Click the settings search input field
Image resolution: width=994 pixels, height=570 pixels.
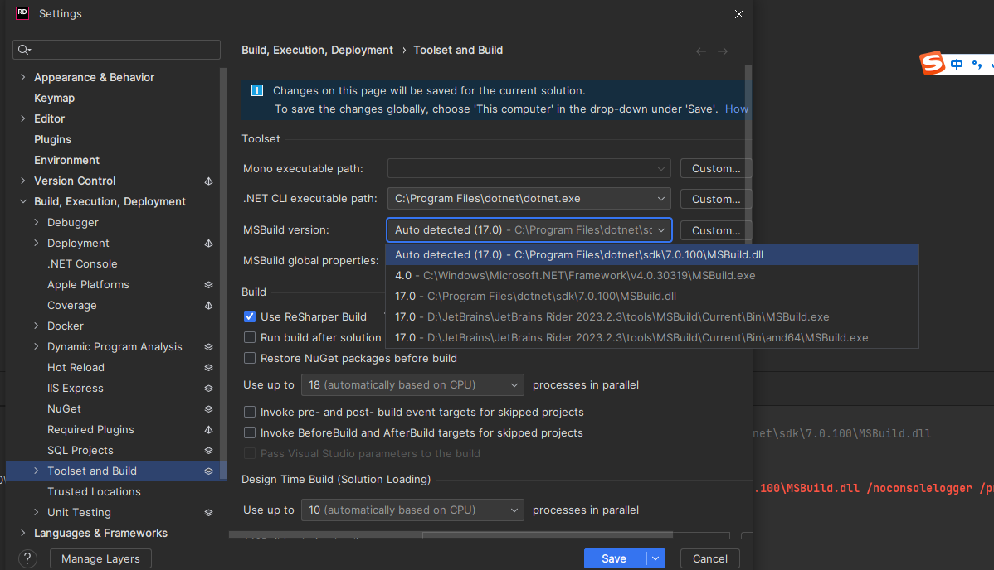[117, 50]
